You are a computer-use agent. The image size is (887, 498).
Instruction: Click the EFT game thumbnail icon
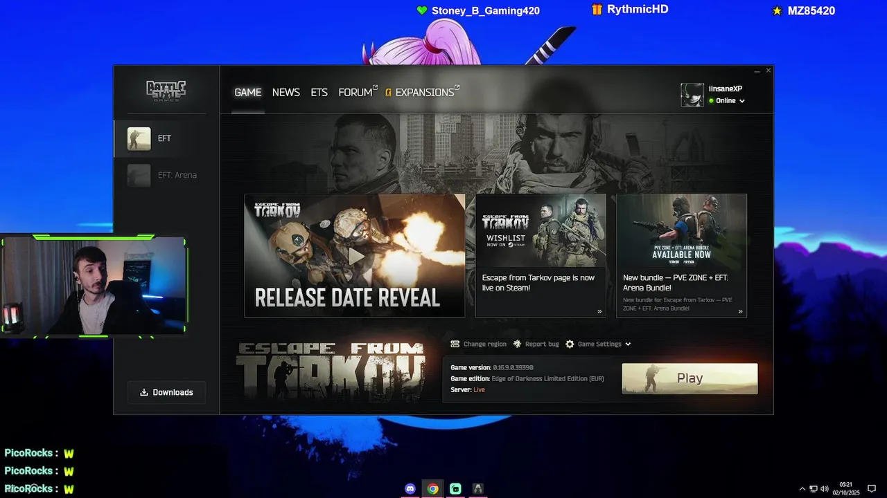[139, 138]
